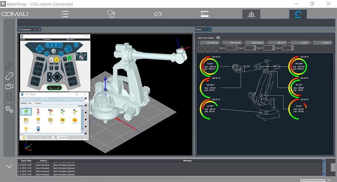Adjust the Turn 4 stepper
Viewport: 337px width, 182px height.
point(288,48)
